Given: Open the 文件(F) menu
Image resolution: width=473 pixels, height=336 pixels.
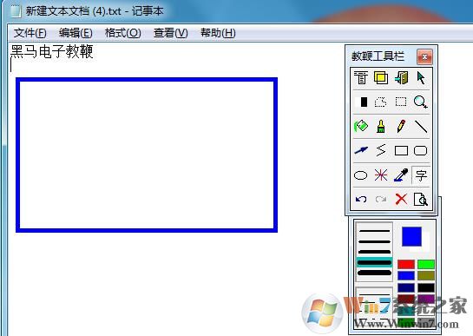Looking at the screenshot, I should click(x=30, y=33).
